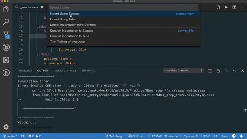Click the Watching... output line
The width and height of the screenshot is (247, 139).
point(27,122)
